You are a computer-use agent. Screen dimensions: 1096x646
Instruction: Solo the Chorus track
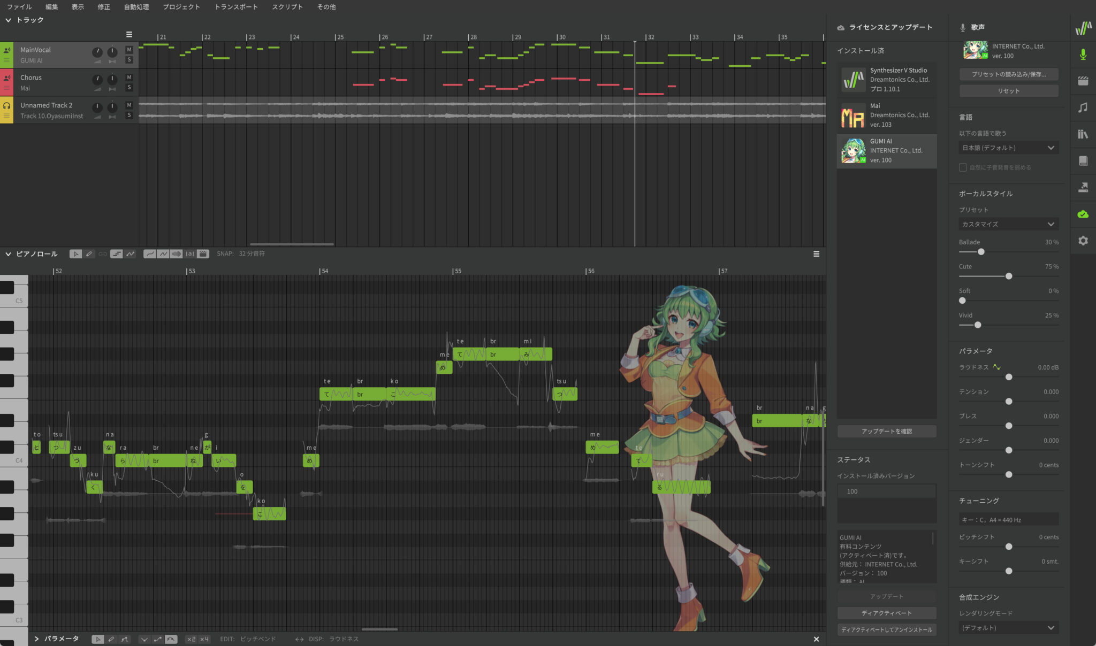click(x=129, y=88)
